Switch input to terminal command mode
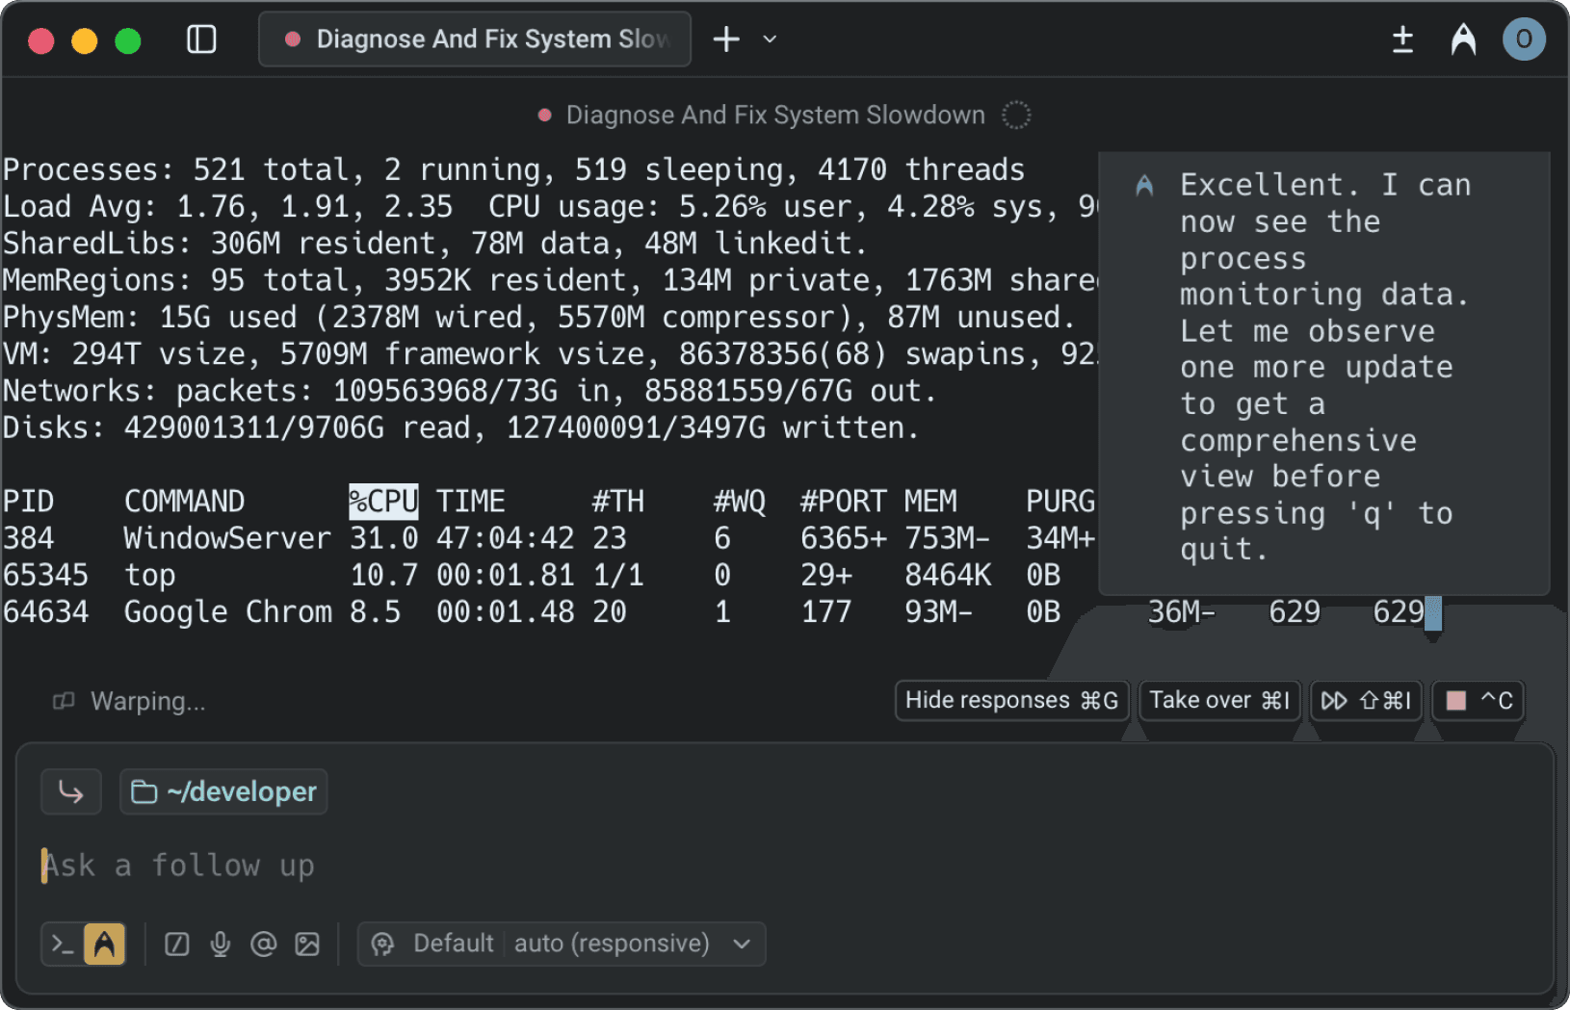Image resolution: width=1570 pixels, height=1010 pixels. 63,944
